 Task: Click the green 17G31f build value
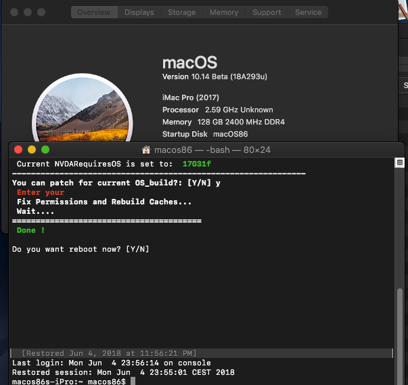197,164
